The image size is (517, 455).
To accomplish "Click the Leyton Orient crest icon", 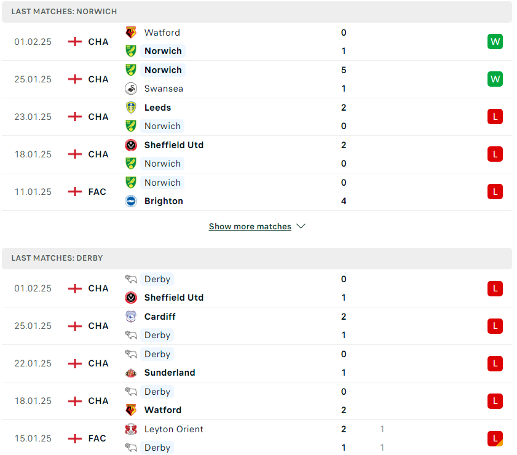I will point(131,429).
